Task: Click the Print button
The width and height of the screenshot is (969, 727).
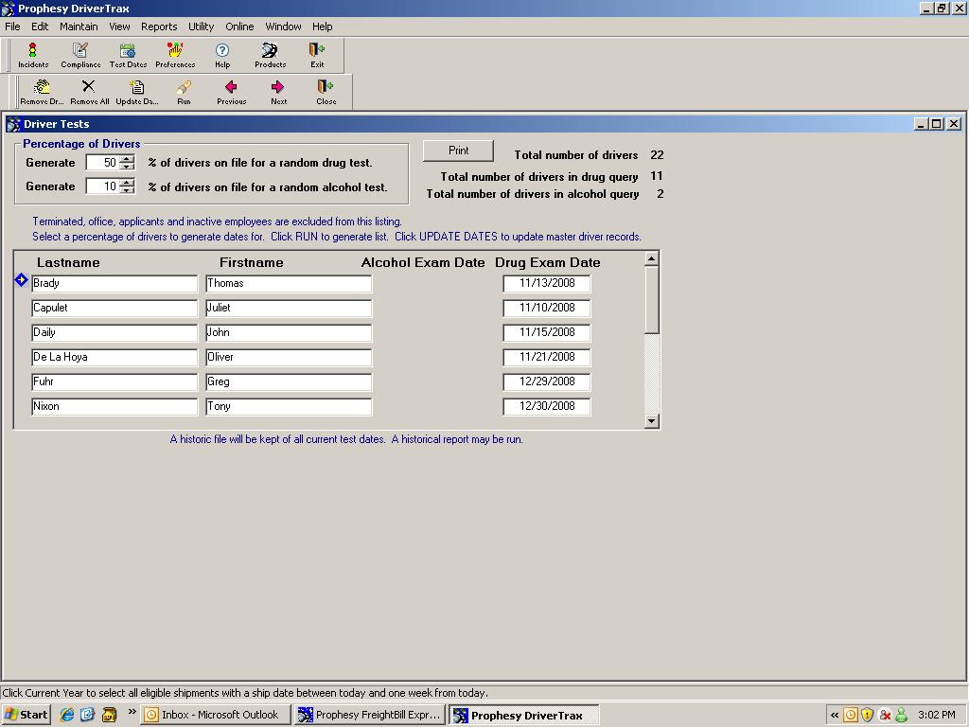Action: 458,151
